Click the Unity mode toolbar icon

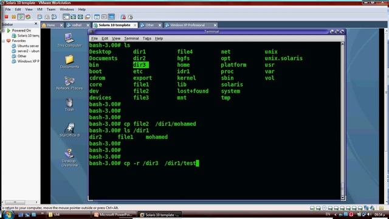pos(88,17)
